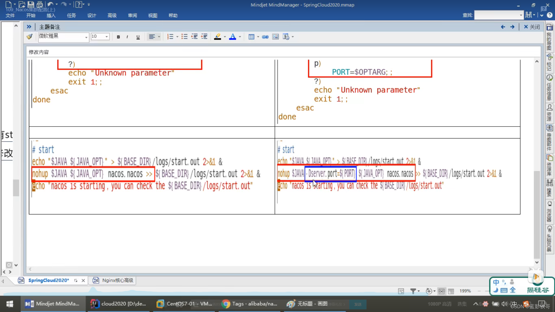Click the zoom out minus on zoom slider

pos(479,291)
